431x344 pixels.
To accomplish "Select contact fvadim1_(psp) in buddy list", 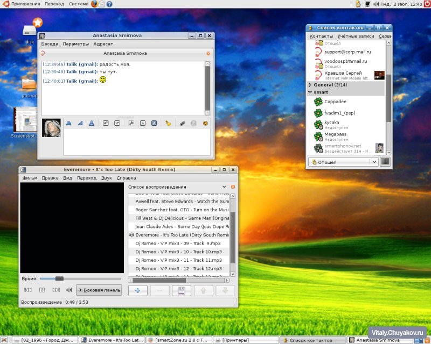I will (346, 113).
